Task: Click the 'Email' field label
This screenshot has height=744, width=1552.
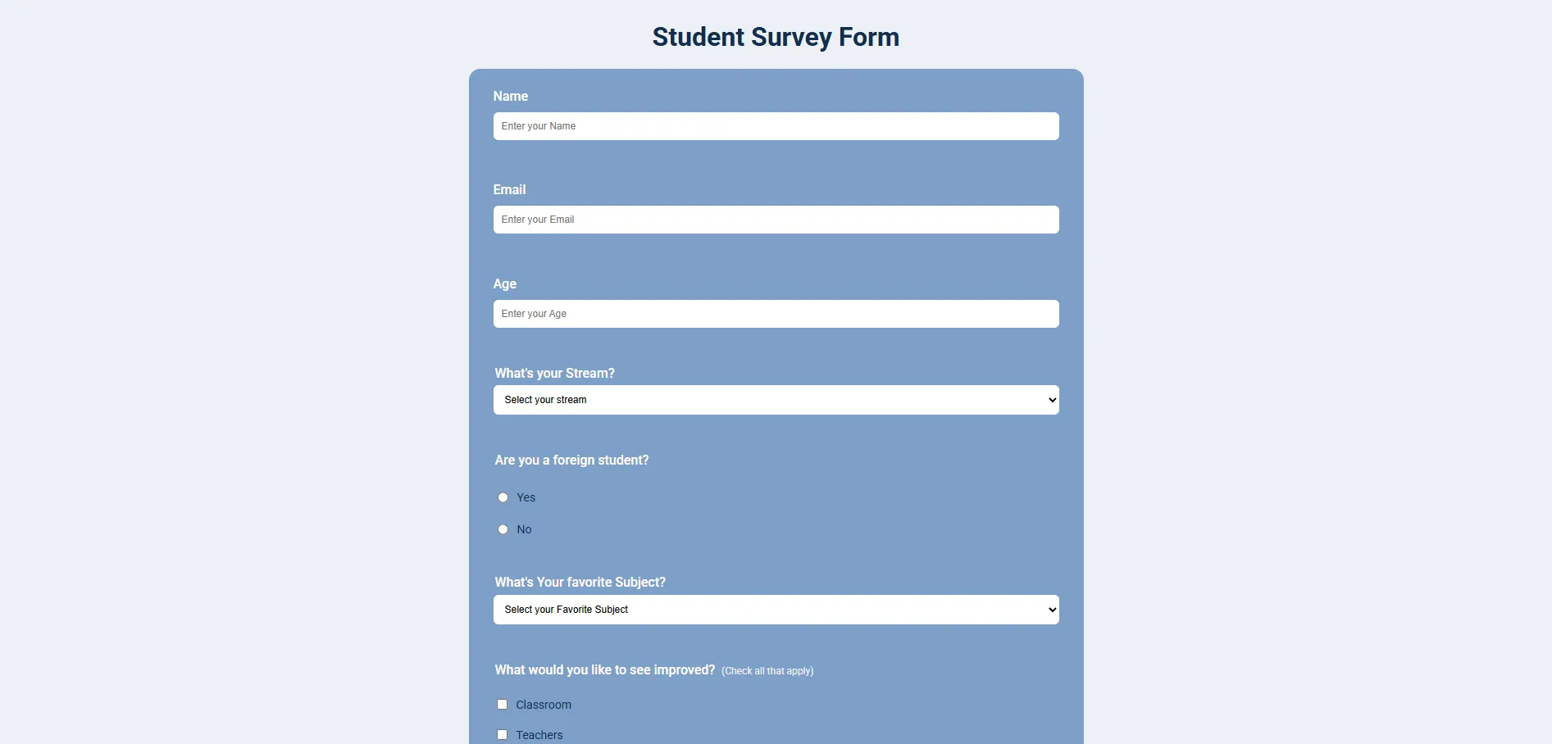Action: click(x=509, y=190)
